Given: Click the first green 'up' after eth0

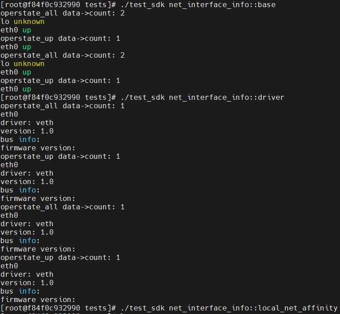Looking at the screenshot, I should [27, 30].
